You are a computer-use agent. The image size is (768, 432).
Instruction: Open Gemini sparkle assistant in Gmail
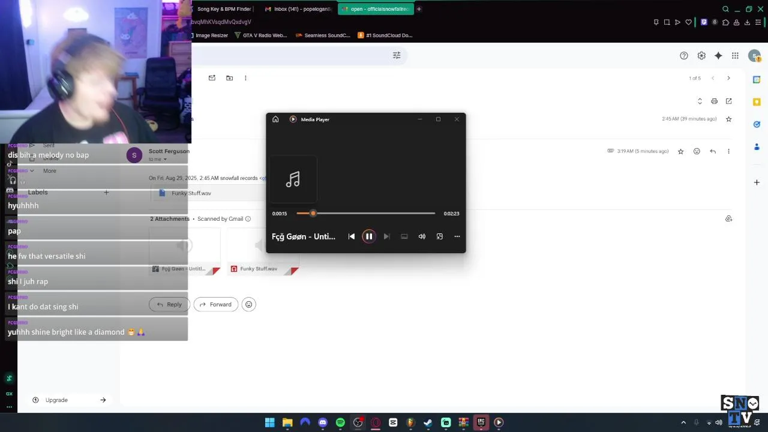click(x=718, y=56)
